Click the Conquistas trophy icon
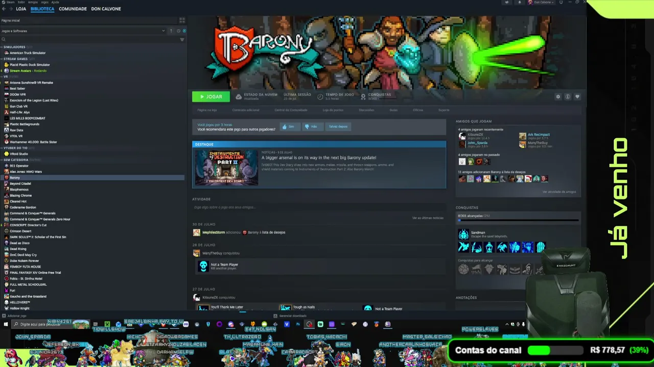 tap(363, 96)
